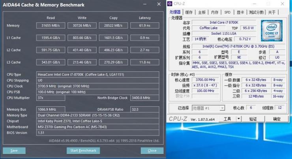292x159 pixels.
Task: Click CPU-Z 核心数 value 6
Action: [251, 108]
